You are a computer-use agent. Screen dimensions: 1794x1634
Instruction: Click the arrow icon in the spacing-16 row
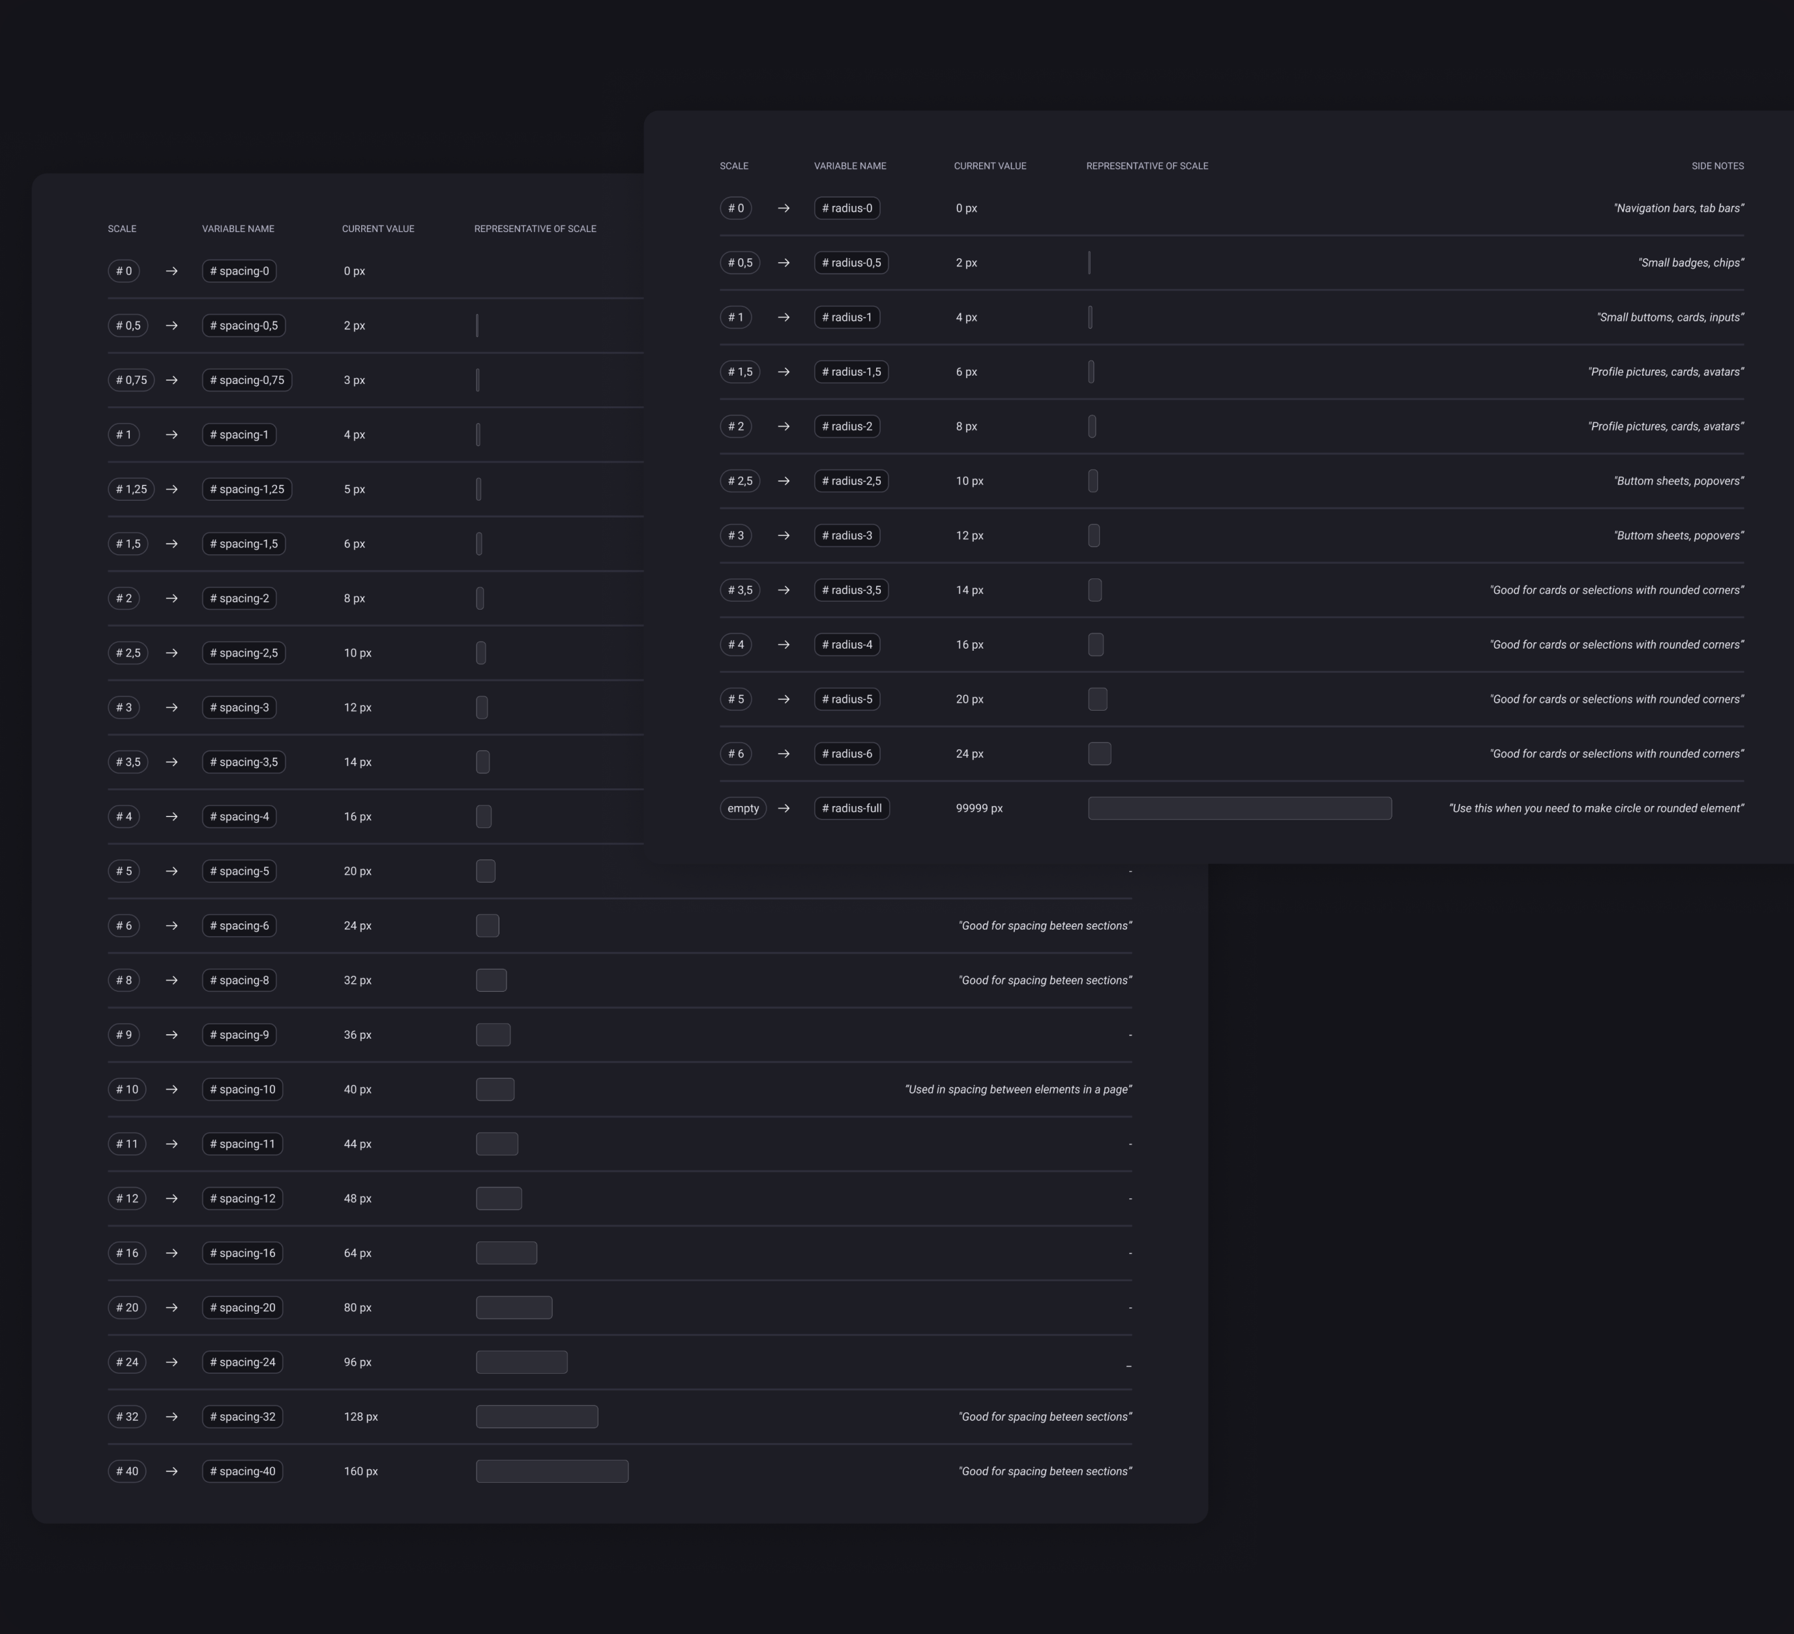pos(171,1253)
